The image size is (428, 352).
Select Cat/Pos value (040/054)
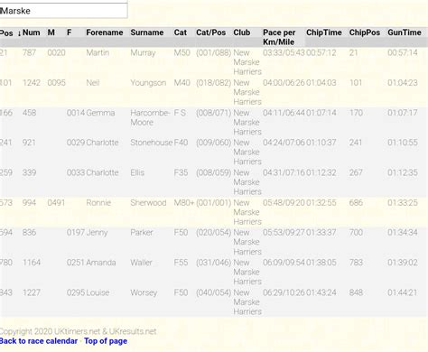[213, 292]
